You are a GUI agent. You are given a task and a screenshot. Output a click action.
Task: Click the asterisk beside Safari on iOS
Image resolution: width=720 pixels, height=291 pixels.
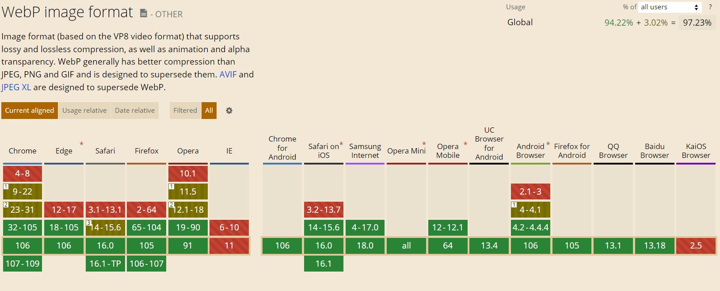[341, 144]
